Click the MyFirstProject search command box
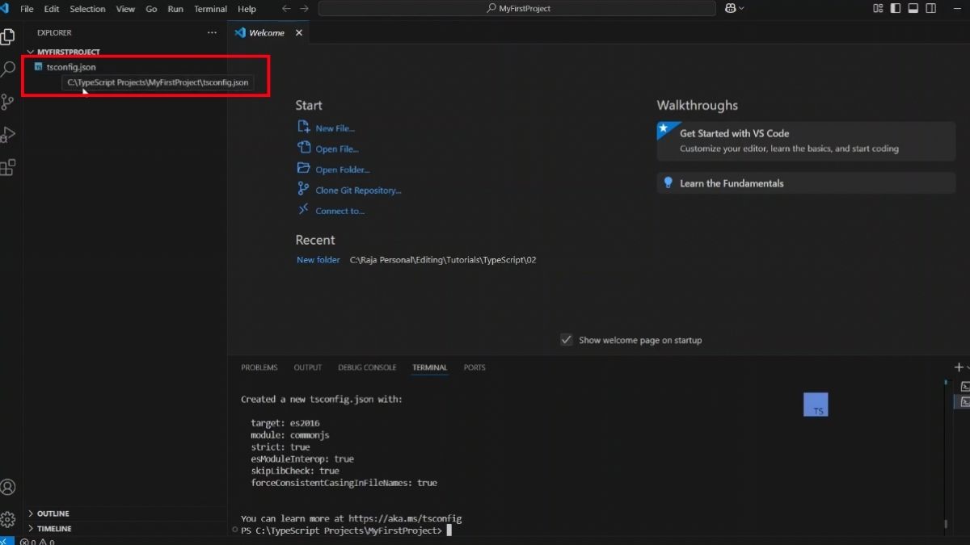The height and width of the screenshot is (545, 970). tap(517, 9)
